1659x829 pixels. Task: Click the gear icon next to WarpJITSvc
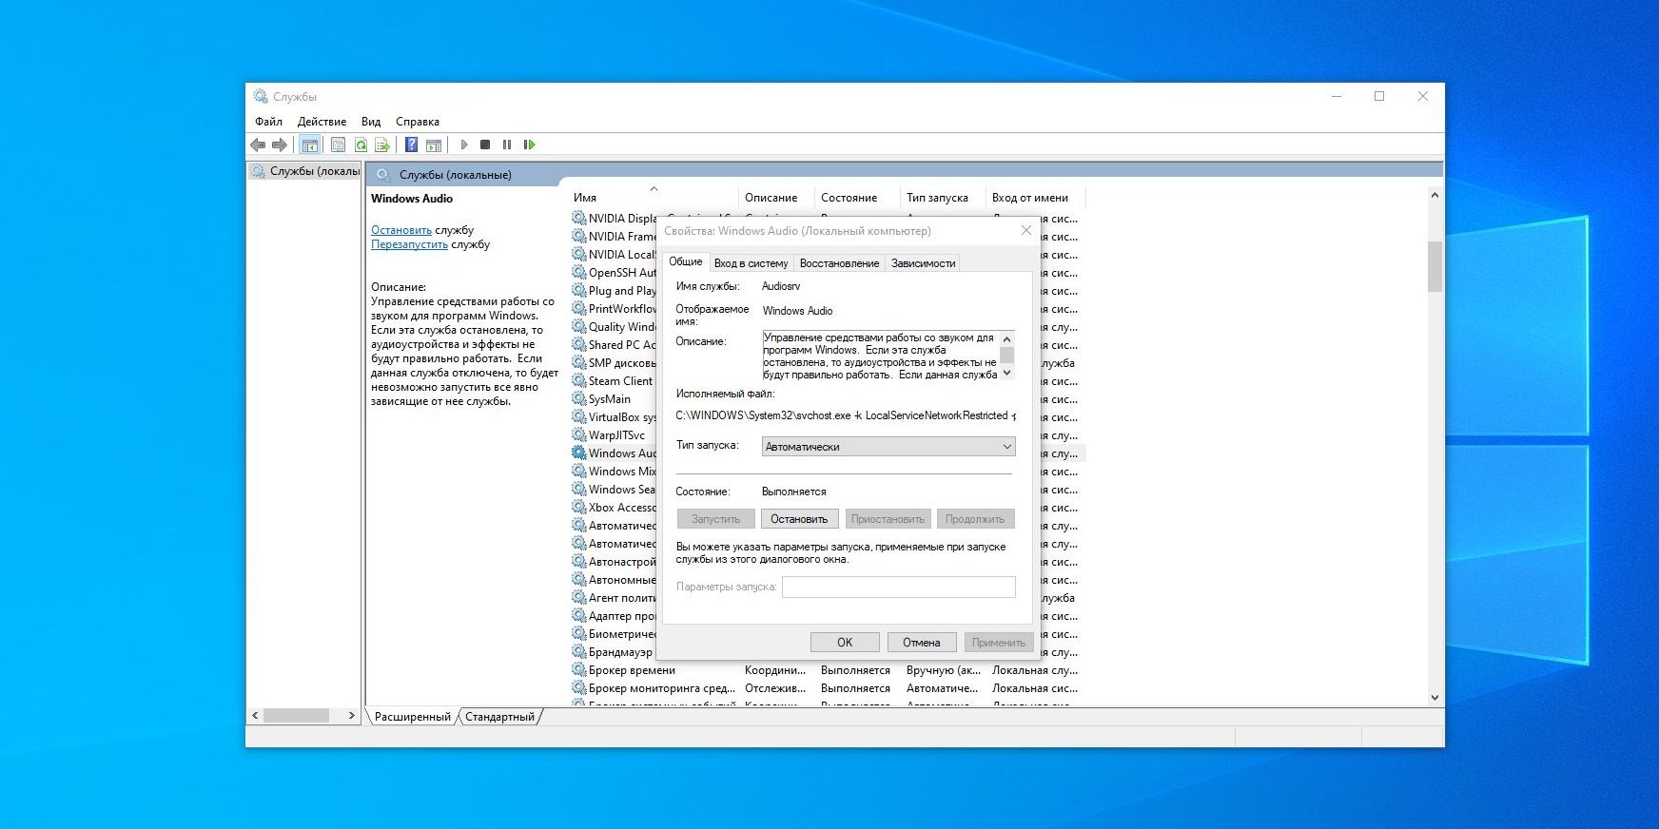pyautogui.click(x=578, y=434)
